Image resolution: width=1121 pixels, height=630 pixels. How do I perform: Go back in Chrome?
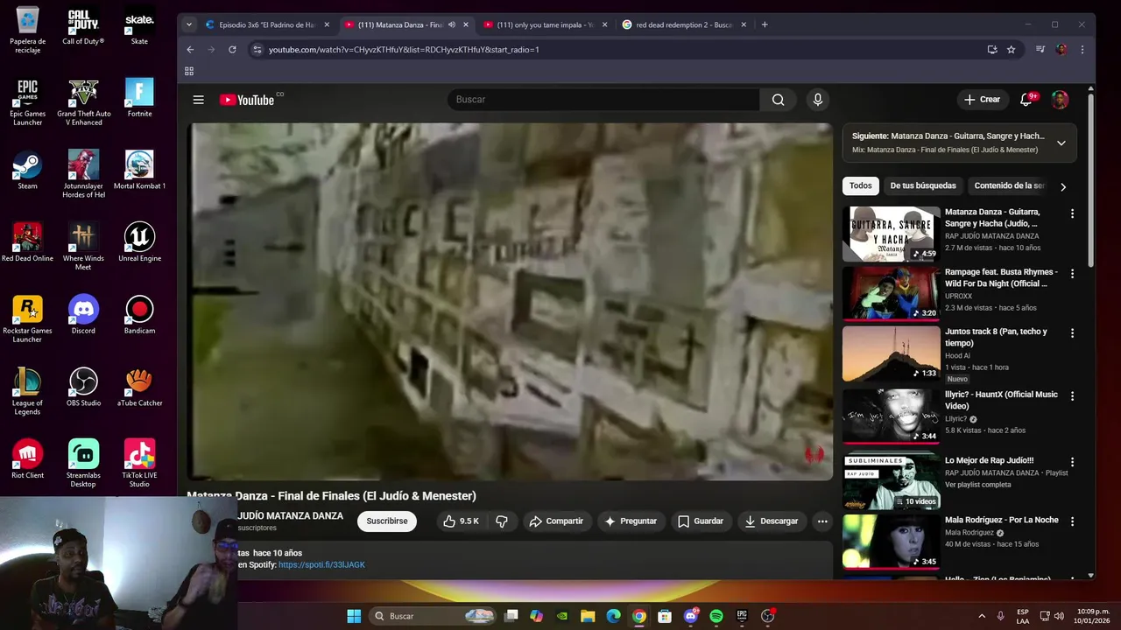(190, 50)
